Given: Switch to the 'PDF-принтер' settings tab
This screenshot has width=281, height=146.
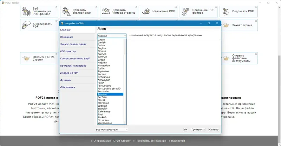Looking at the screenshot, I should (x=77, y=51).
